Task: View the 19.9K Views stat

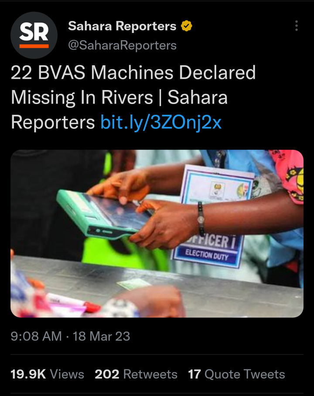Action: pyautogui.click(x=47, y=374)
